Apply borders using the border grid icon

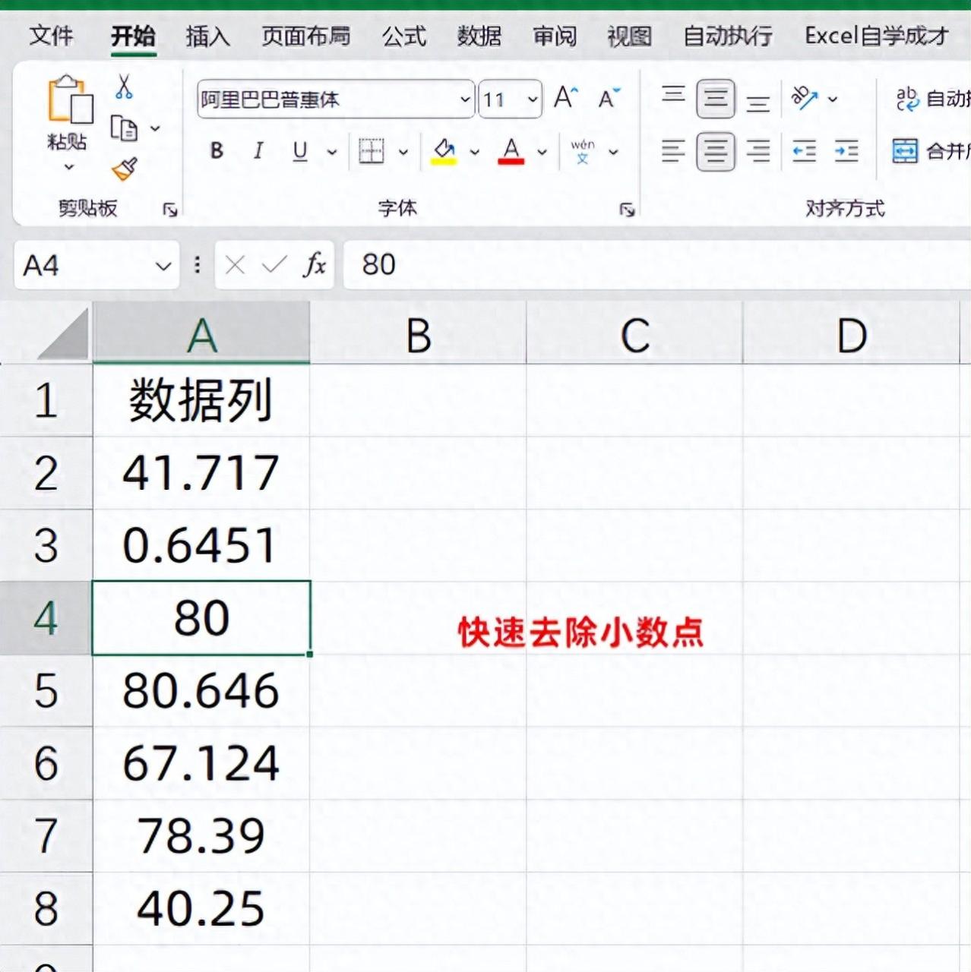tap(371, 151)
